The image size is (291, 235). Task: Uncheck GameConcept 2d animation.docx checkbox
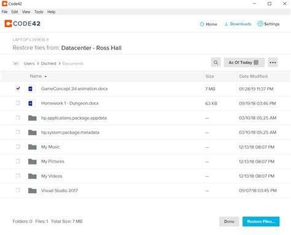tap(18, 88)
